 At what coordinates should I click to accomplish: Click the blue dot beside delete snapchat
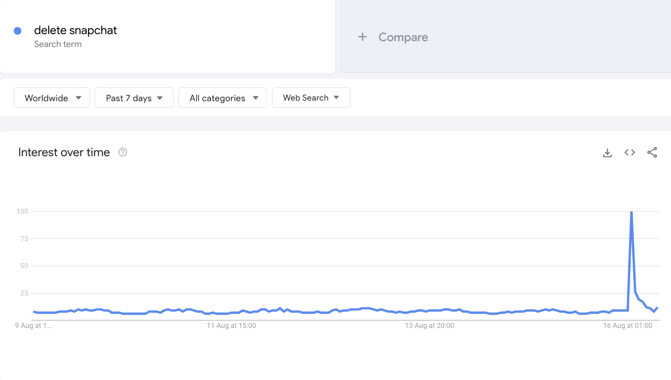(x=18, y=31)
